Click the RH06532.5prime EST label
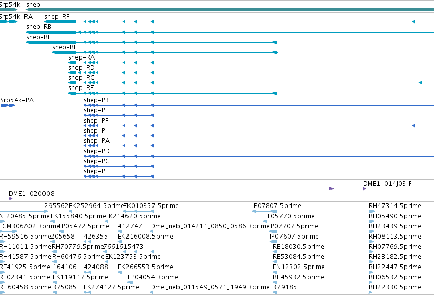The height and width of the screenshot is (295, 434). coord(395,277)
